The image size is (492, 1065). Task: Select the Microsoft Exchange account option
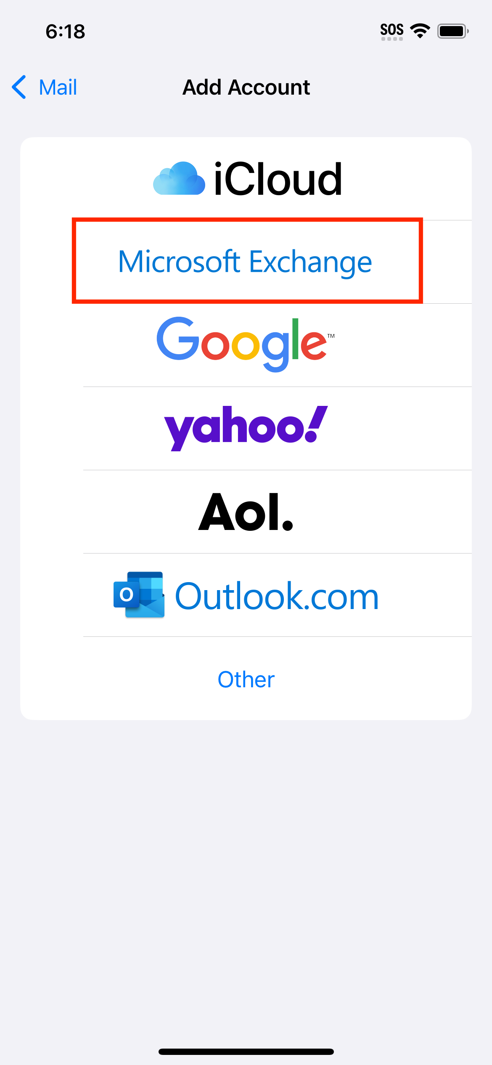(246, 262)
